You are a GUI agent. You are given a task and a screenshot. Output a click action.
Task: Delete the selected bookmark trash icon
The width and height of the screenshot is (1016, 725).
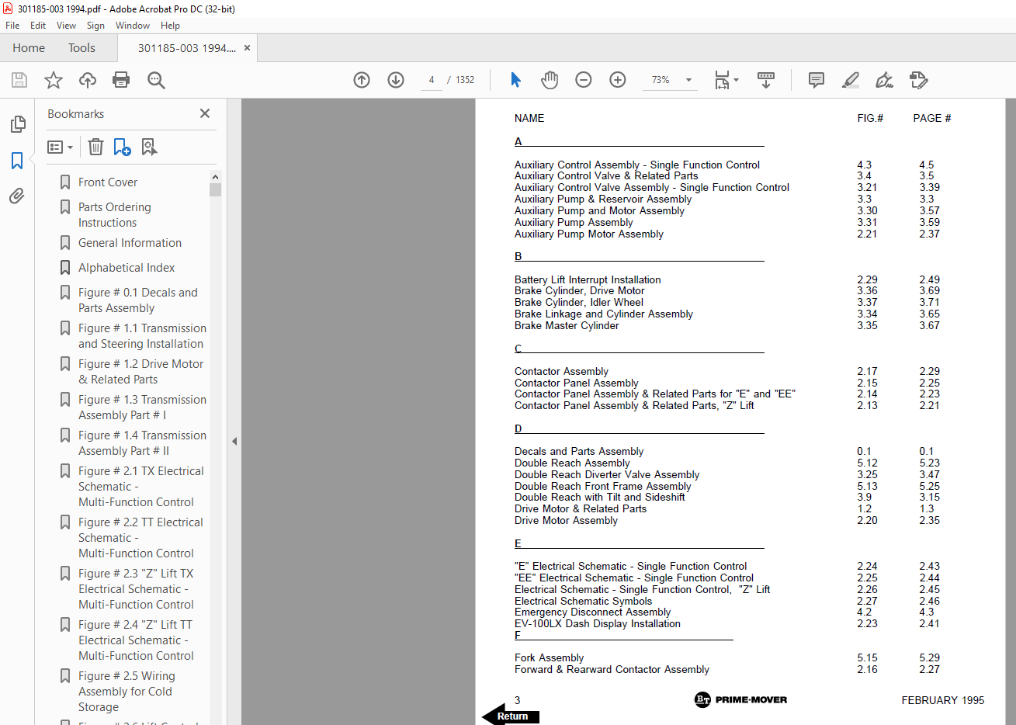95,147
